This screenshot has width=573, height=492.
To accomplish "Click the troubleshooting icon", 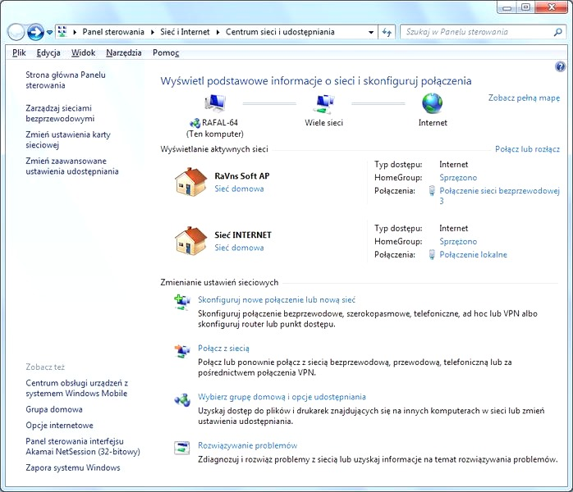I will [182, 448].
